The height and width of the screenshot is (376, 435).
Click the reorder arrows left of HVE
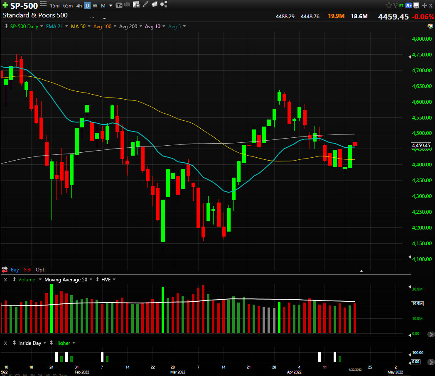click(97, 279)
